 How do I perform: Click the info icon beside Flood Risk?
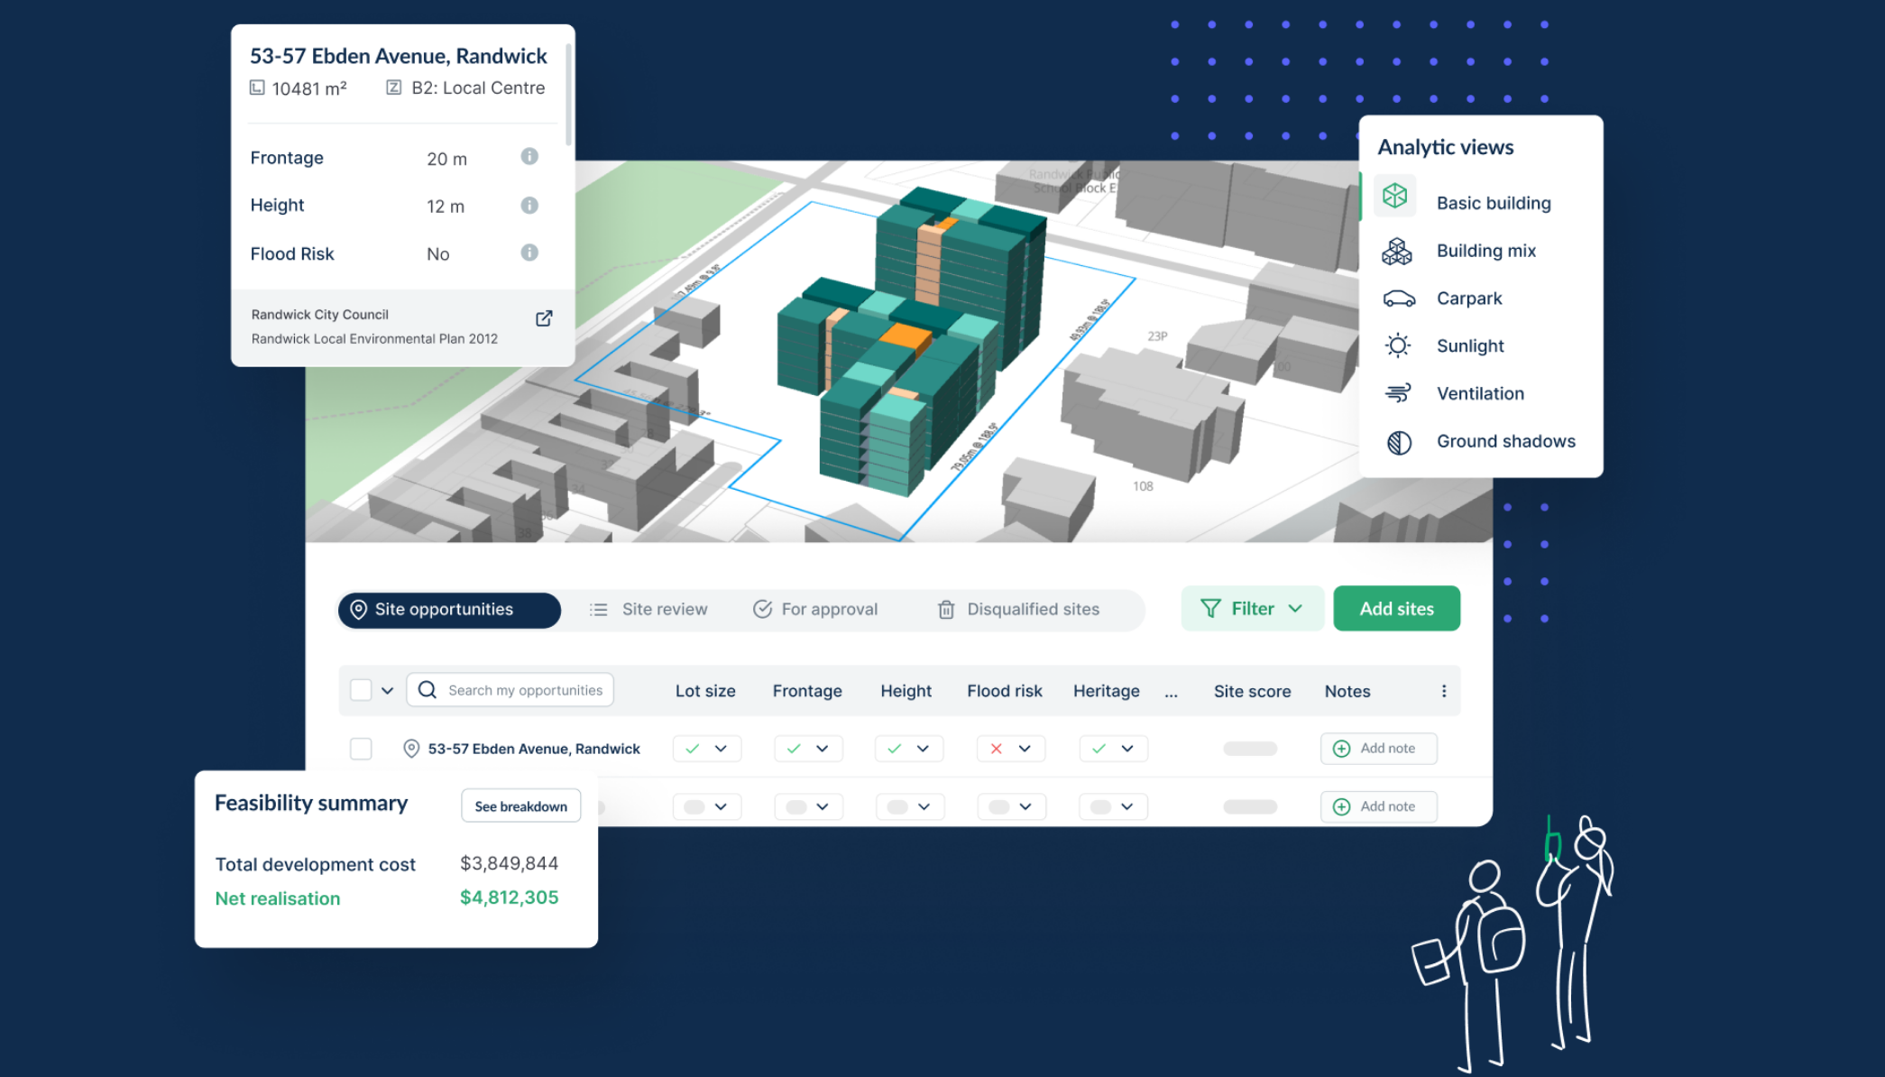(x=529, y=253)
